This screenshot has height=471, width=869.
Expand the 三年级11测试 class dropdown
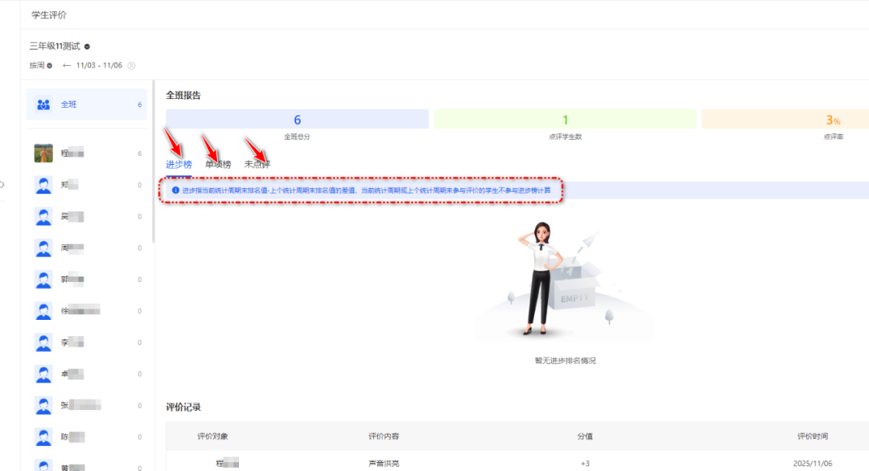click(x=87, y=47)
